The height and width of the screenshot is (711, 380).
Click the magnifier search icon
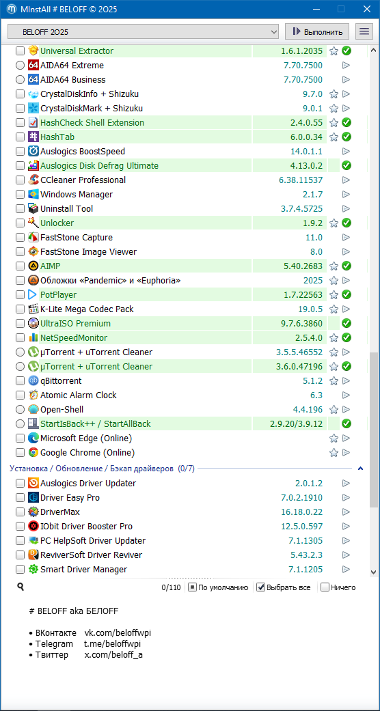click(x=21, y=587)
